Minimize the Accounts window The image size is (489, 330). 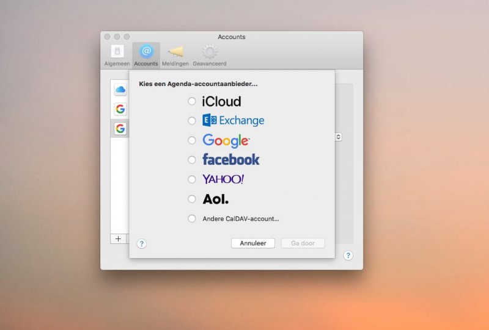tap(117, 37)
